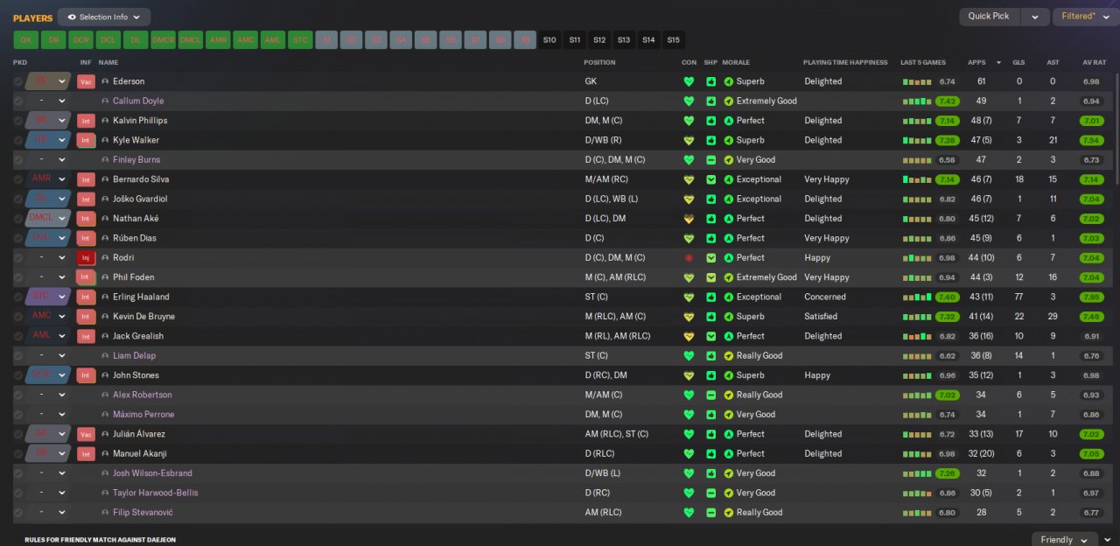Open Kevin De Bruyne's AMC position dropdown
The height and width of the screenshot is (546, 1120).
48,317
